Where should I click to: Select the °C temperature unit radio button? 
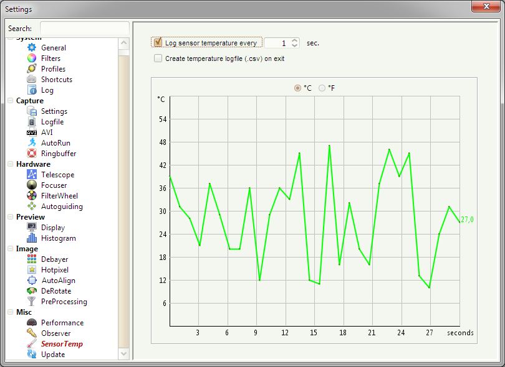(297, 88)
